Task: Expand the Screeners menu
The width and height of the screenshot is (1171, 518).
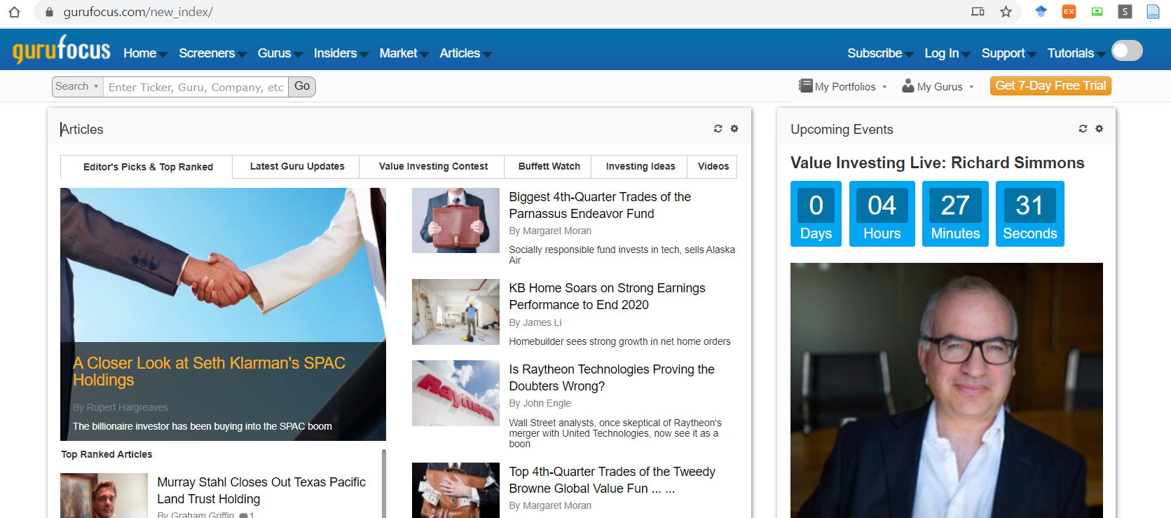Action: click(x=212, y=53)
